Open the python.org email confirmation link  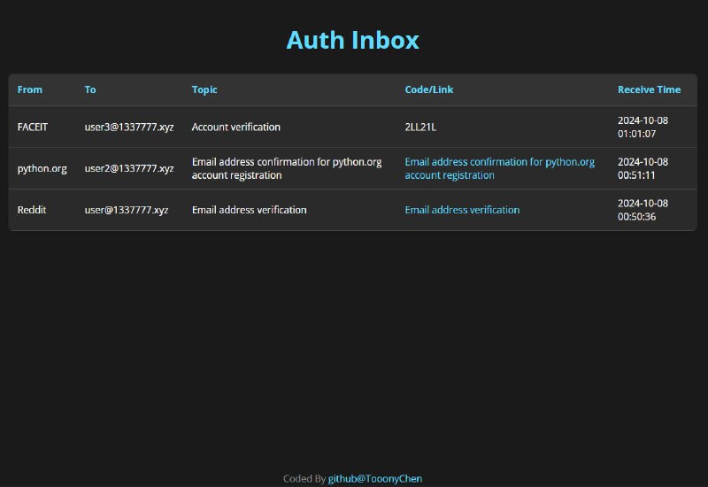pos(499,168)
